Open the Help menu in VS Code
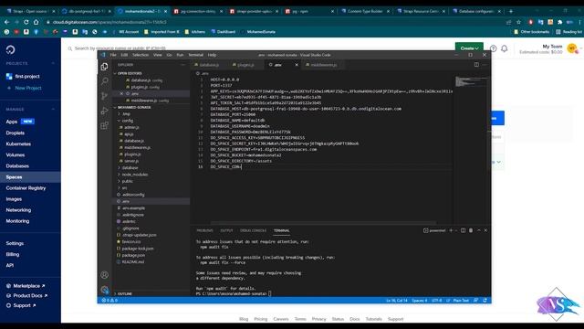Image resolution: width=584 pixels, height=329 pixels. (212, 55)
